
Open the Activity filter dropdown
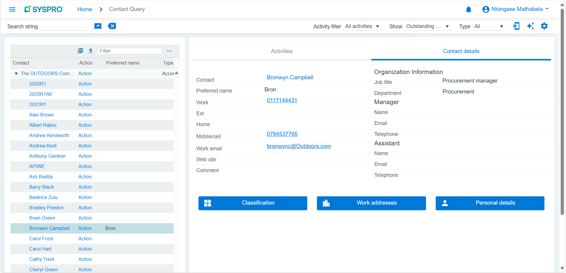(x=362, y=26)
